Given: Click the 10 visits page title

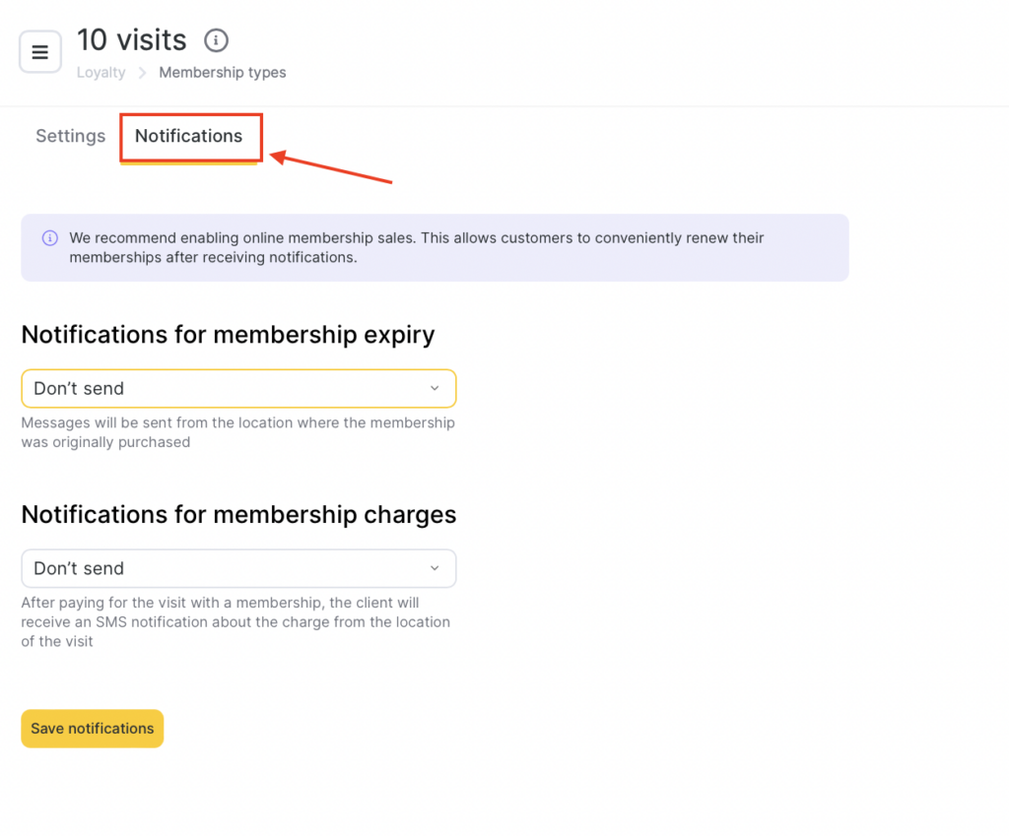Looking at the screenshot, I should click(132, 40).
